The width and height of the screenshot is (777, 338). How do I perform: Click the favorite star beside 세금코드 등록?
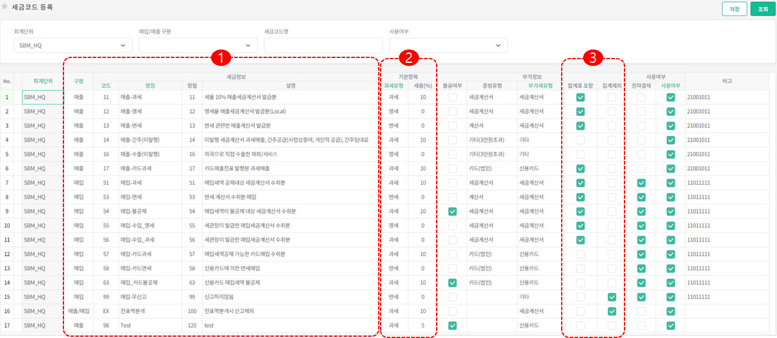[5, 8]
